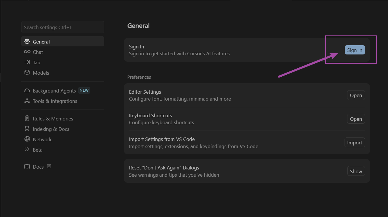Show hidden "Don't Ask Again" dialogs
This screenshot has height=217, width=388.
tap(356, 171)
